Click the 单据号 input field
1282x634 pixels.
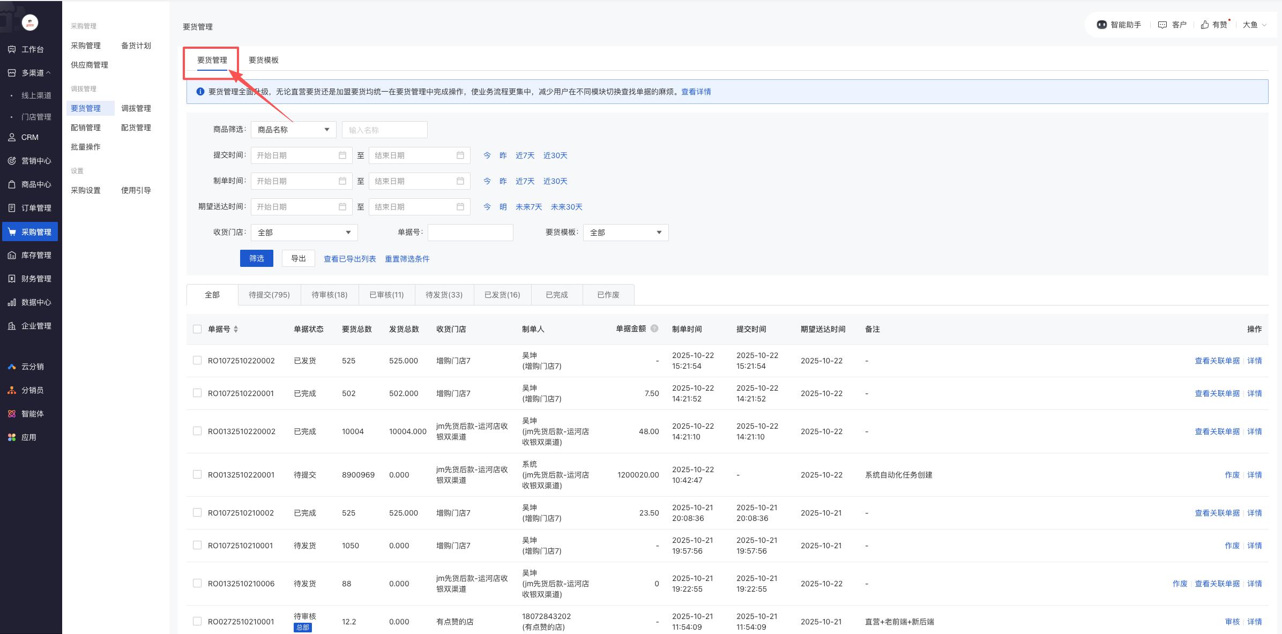(x=470, y=233)
